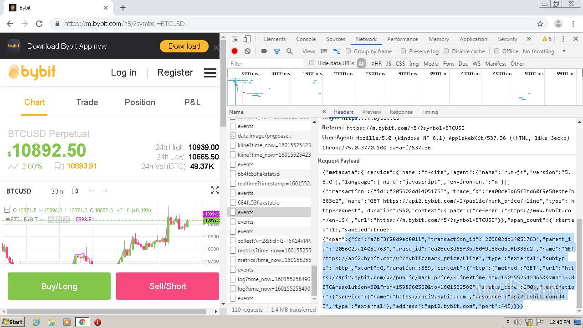Click the Sell/Short button
The image size is (583, 328).
(168, 286)
